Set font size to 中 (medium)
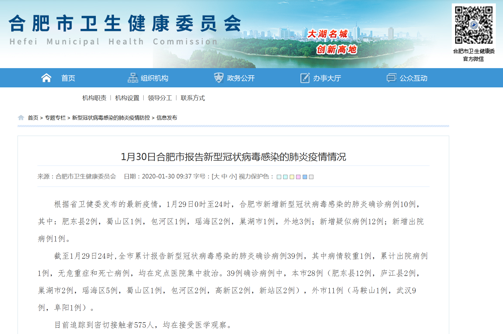The image size is (503, 334). [x=224, y=176]
